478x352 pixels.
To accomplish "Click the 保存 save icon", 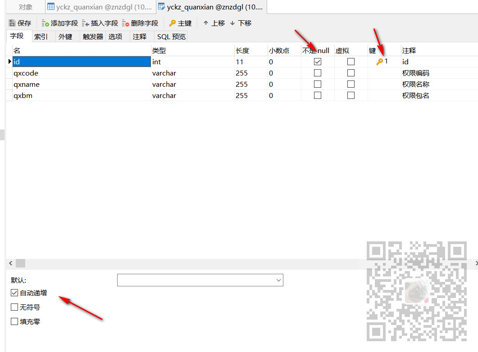I will pyautogui.click(x=12, y=23).
